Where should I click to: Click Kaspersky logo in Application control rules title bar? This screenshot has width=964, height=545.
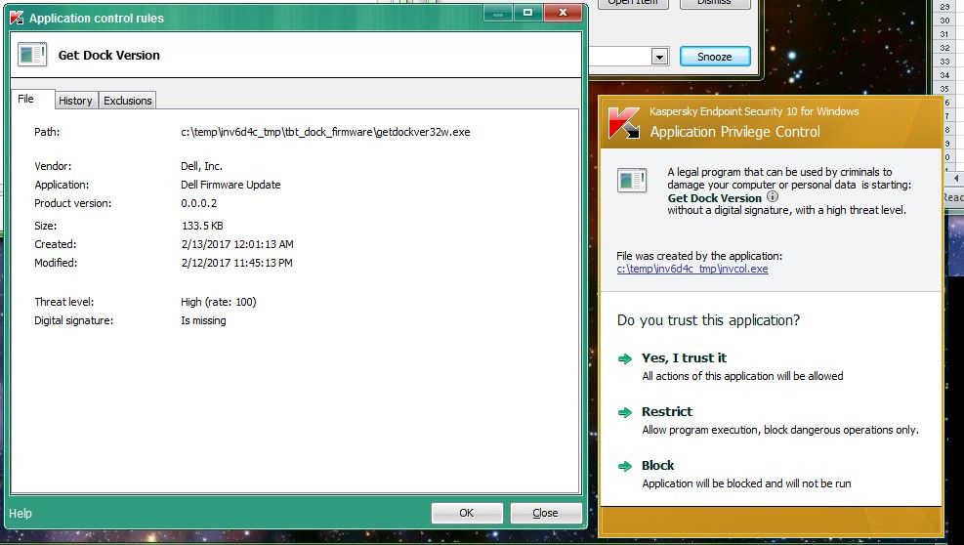(17, 18)
